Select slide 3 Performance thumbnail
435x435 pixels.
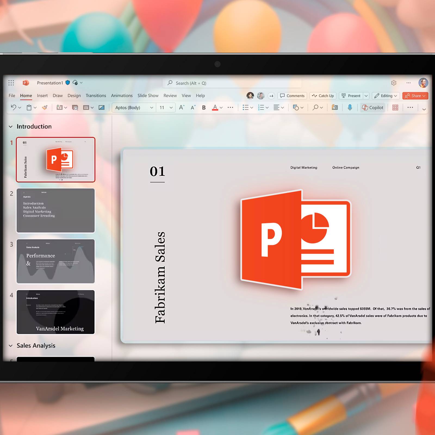click(x=56, y=262)
